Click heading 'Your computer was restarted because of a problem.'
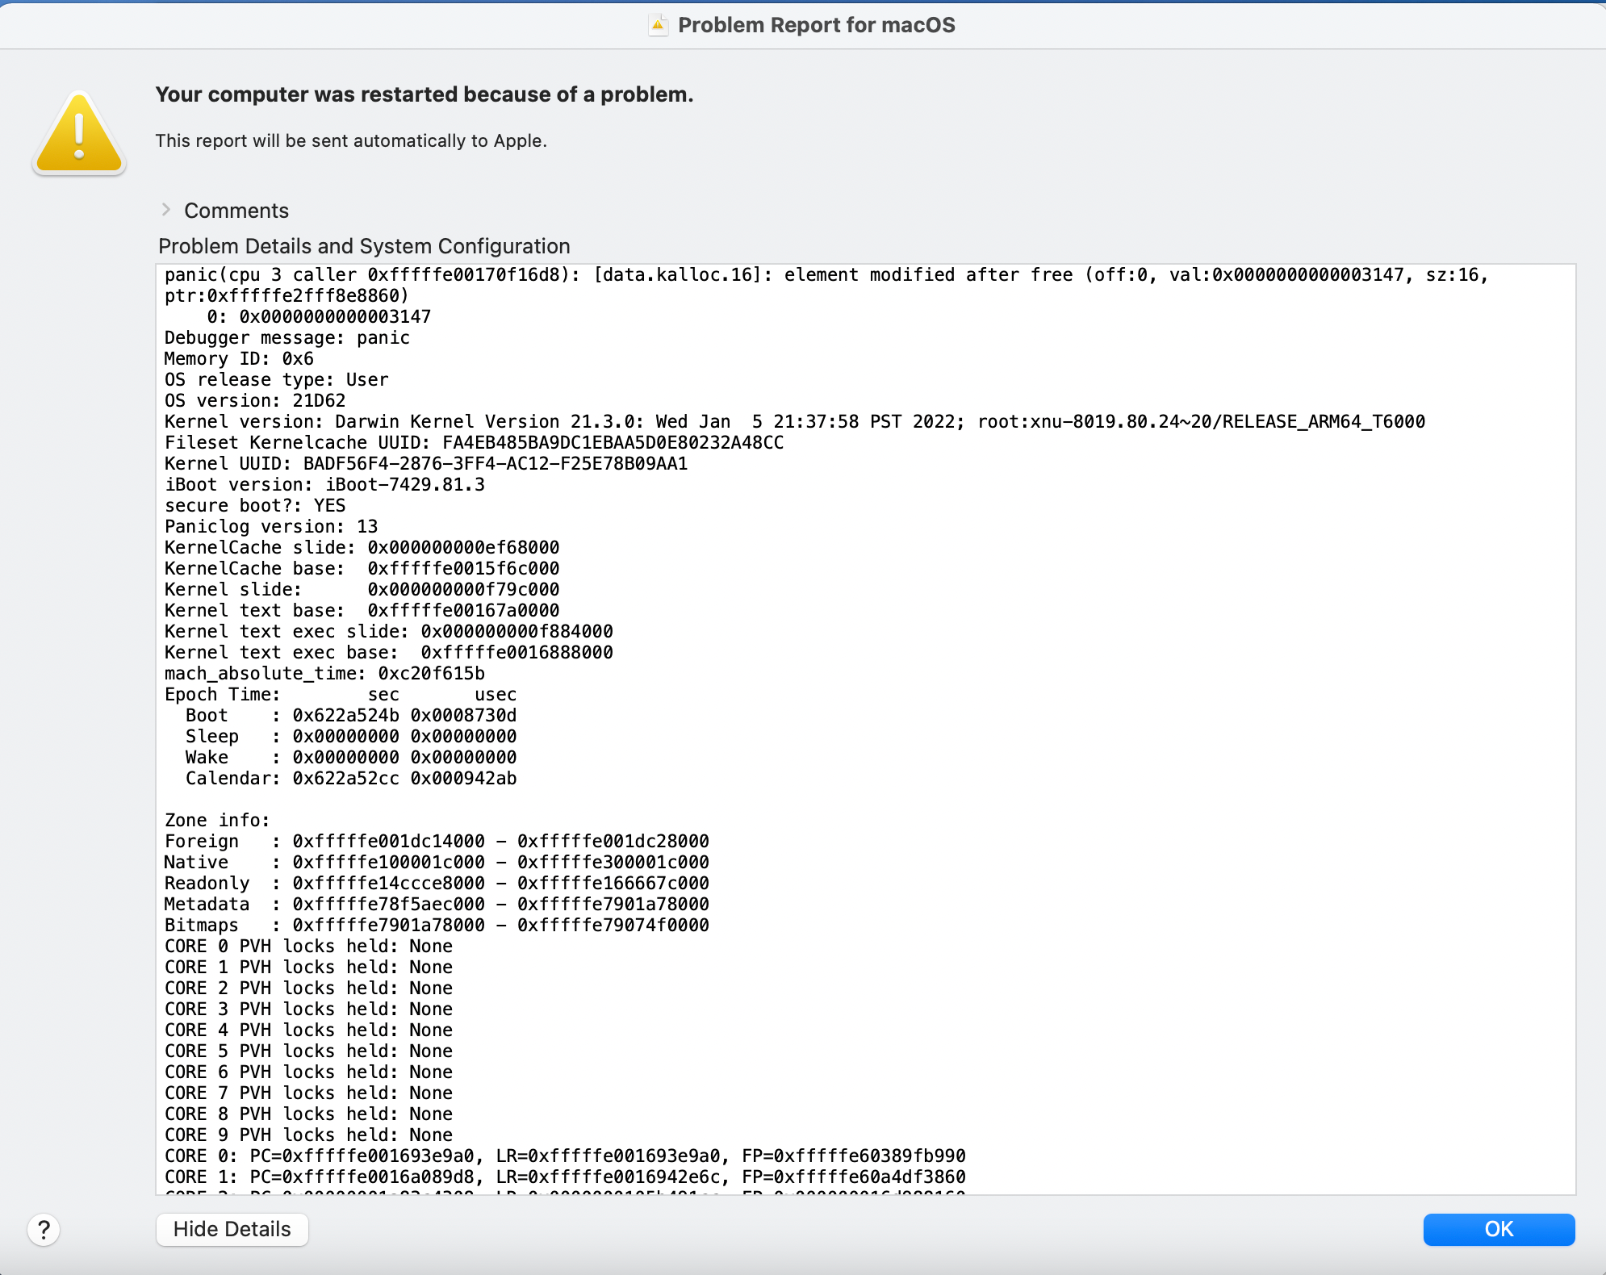Viewport: 1606px width, 1275px height. [425, 94]
